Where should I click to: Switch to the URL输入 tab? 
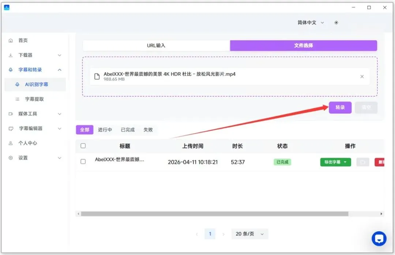click(156, 46)
